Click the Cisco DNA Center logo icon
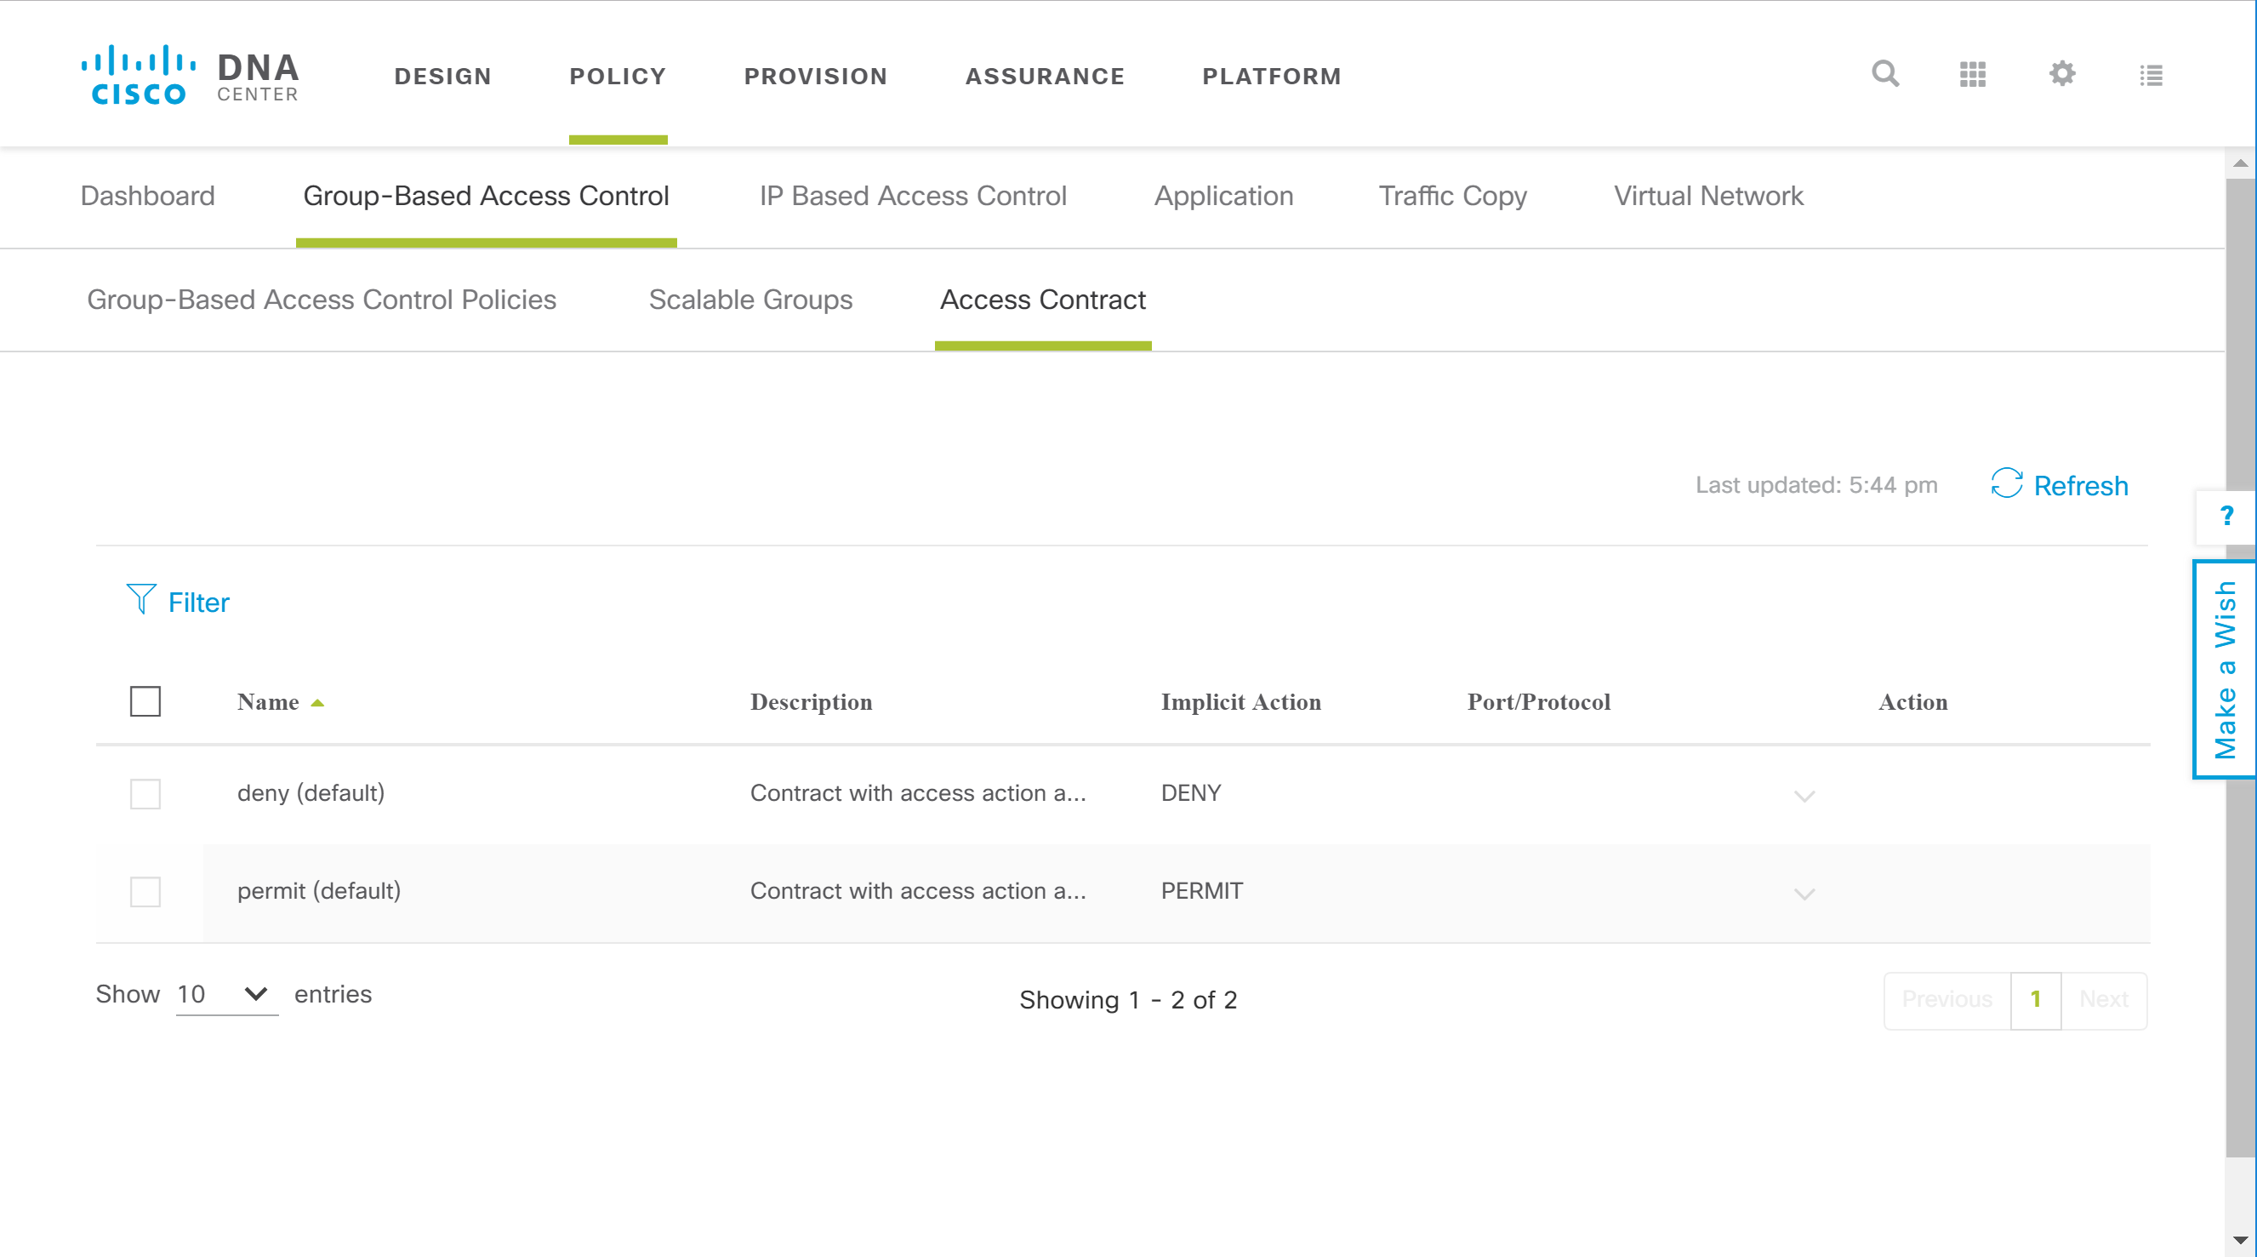The image size is (2257, 1257). [x=138, y=74]
